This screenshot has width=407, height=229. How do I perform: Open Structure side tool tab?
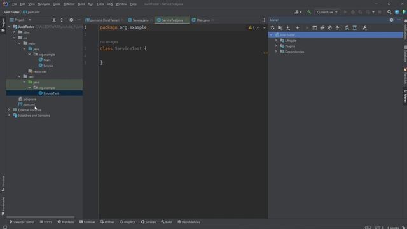[x=3, y=183]
